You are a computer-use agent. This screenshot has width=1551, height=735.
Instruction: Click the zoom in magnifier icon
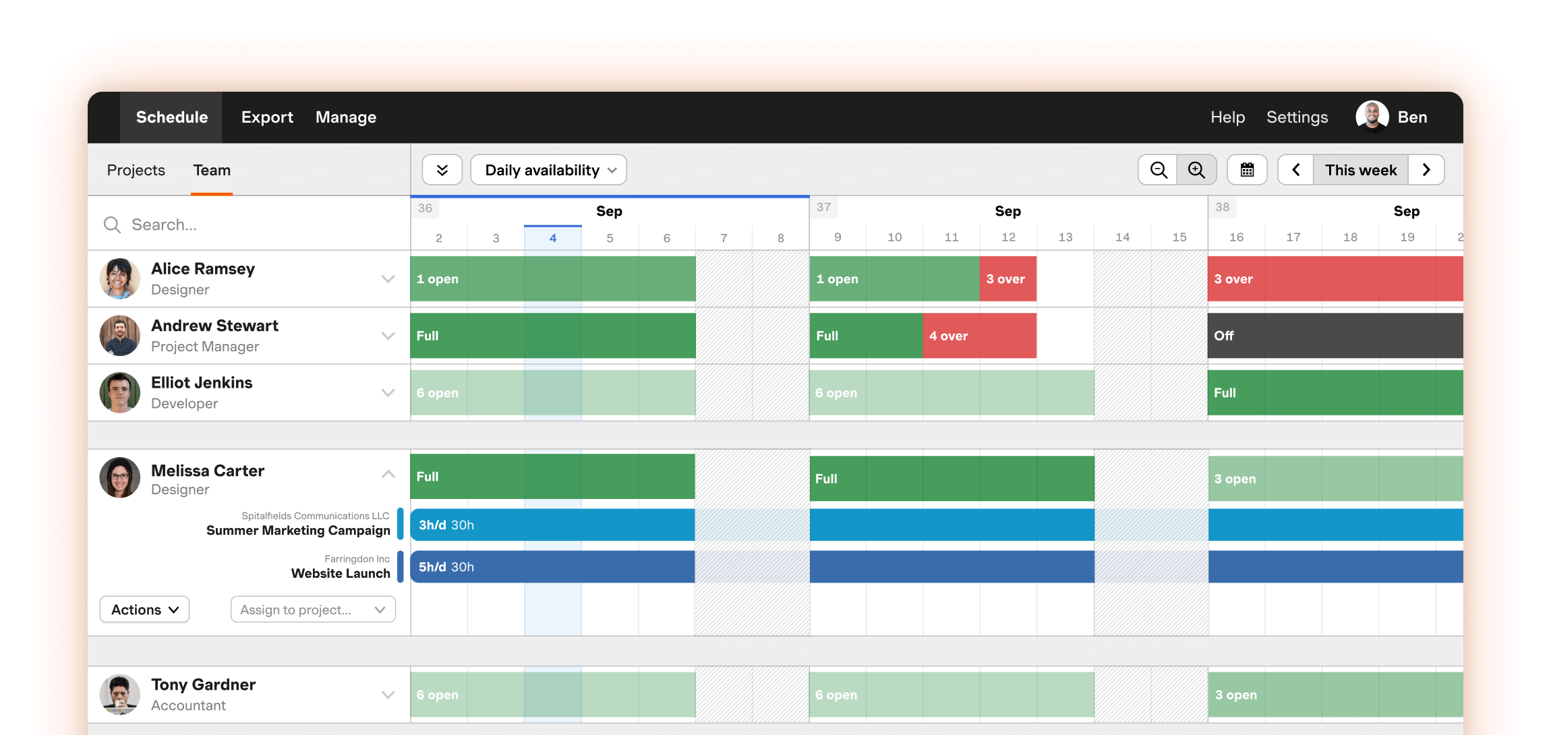1196,170
